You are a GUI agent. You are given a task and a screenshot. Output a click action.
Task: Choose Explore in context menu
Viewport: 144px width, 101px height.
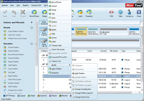(60, 22)
